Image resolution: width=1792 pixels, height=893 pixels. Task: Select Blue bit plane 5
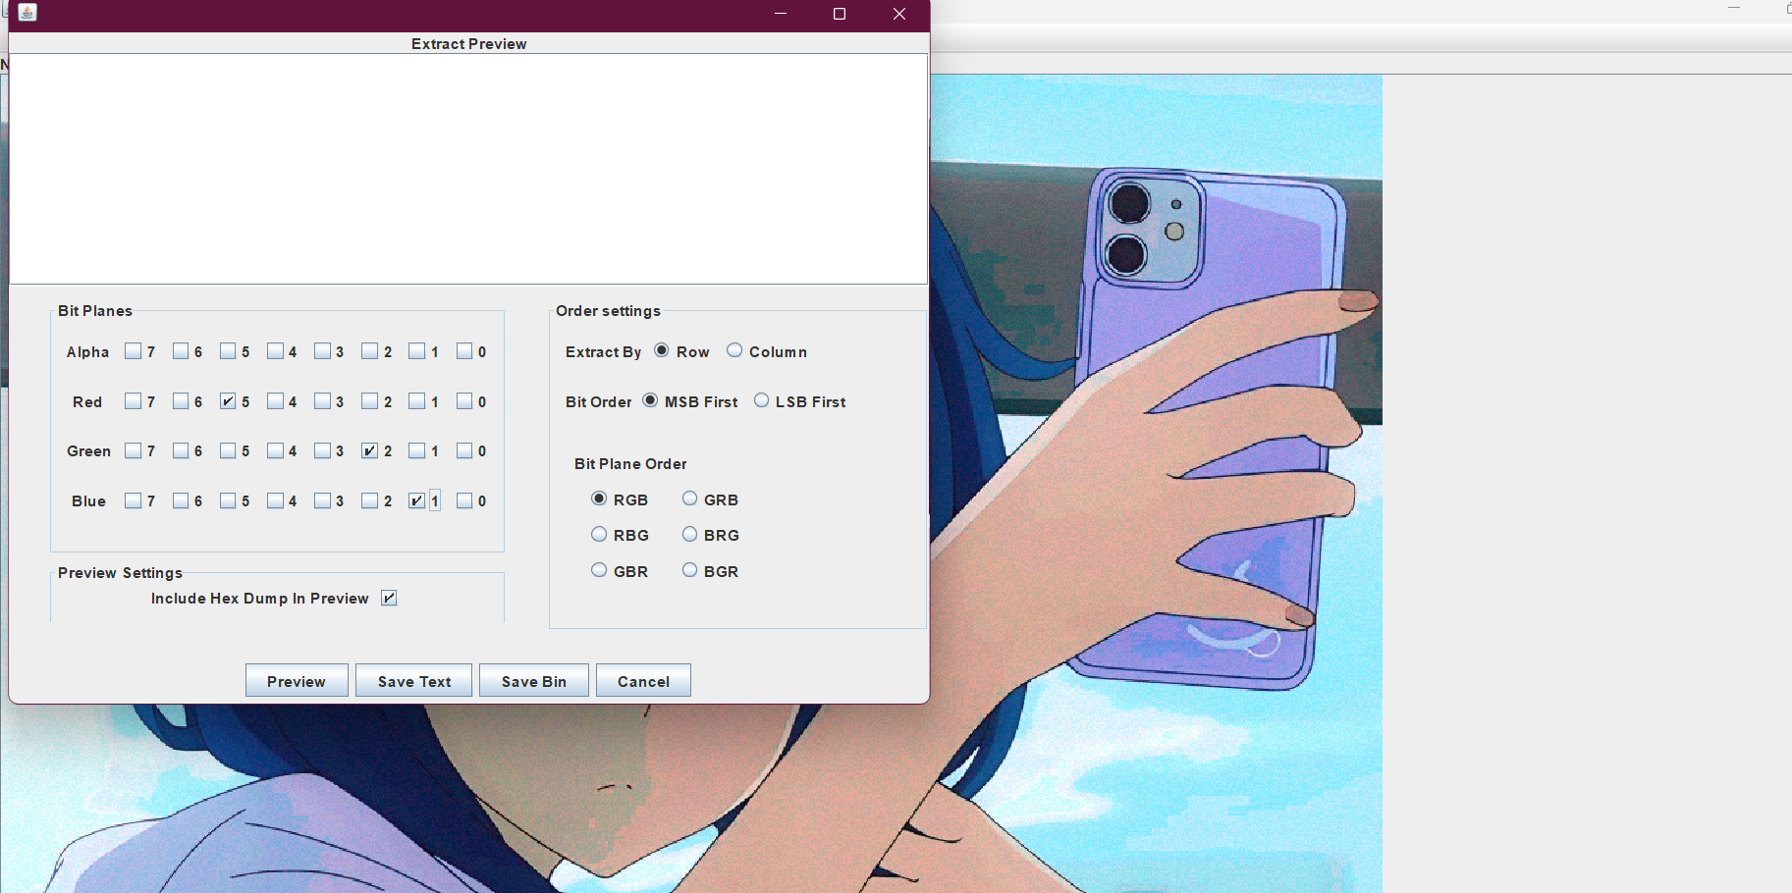pos(228,500)
